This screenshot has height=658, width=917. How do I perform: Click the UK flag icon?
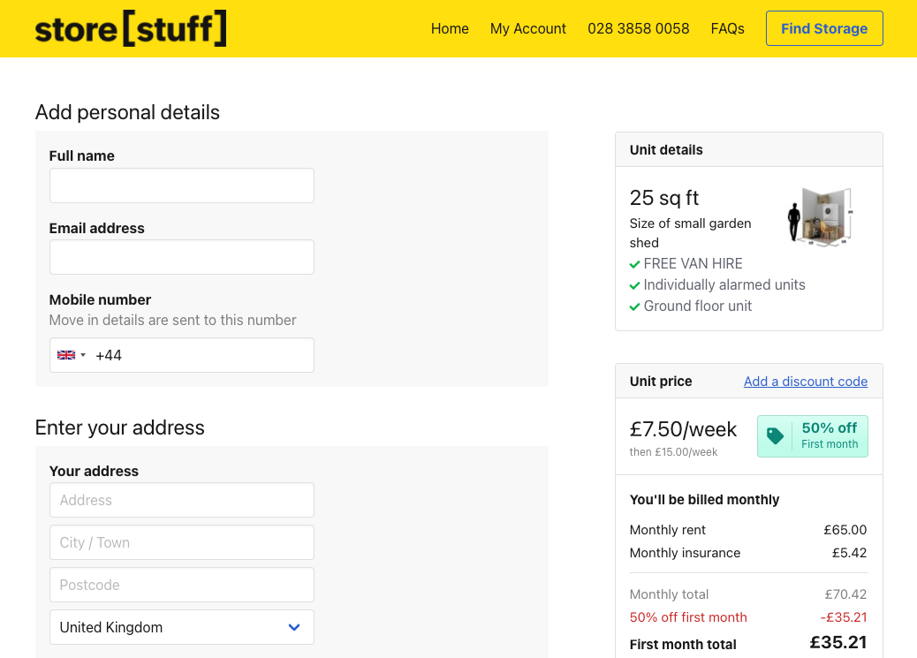(66, 355)
